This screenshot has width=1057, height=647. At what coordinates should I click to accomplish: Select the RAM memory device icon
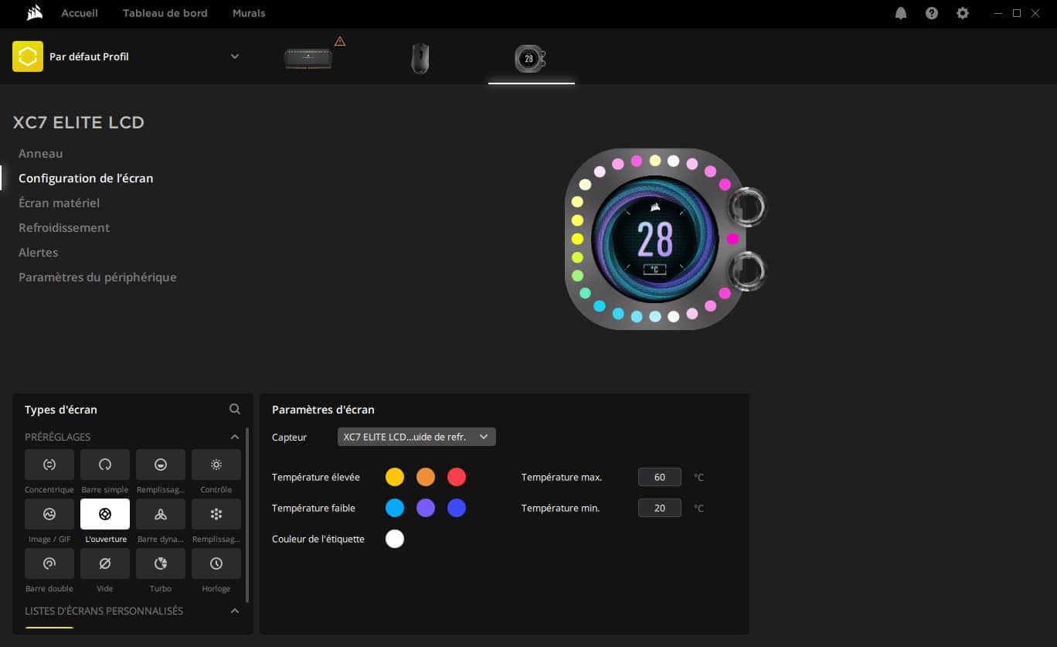coord(308,58)
